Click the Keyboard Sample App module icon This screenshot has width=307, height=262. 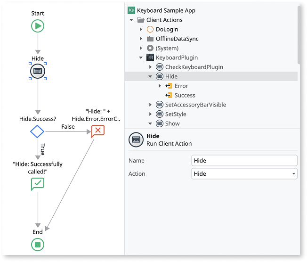click(x=131, y=10)
